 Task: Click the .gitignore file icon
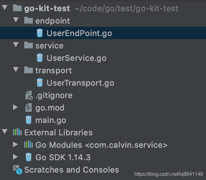coord(29,95)
